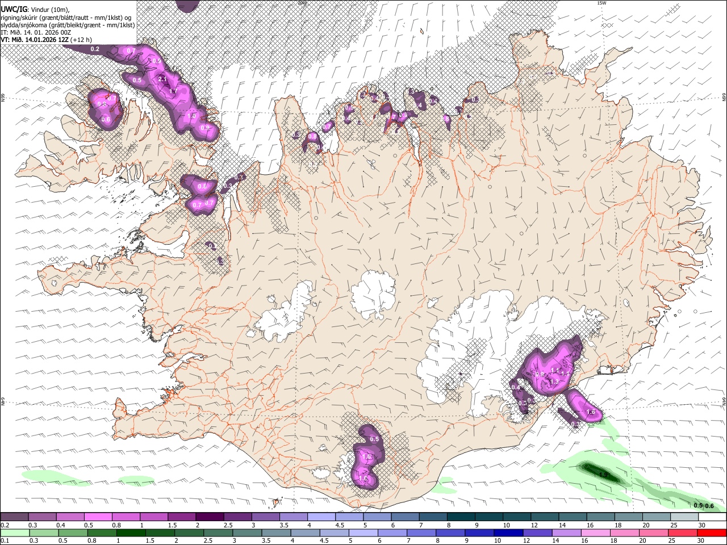Click the 'VT: Mið. 14.01.2026 12Z' valid time
The image size is (727, 545).
coord(35,40)
